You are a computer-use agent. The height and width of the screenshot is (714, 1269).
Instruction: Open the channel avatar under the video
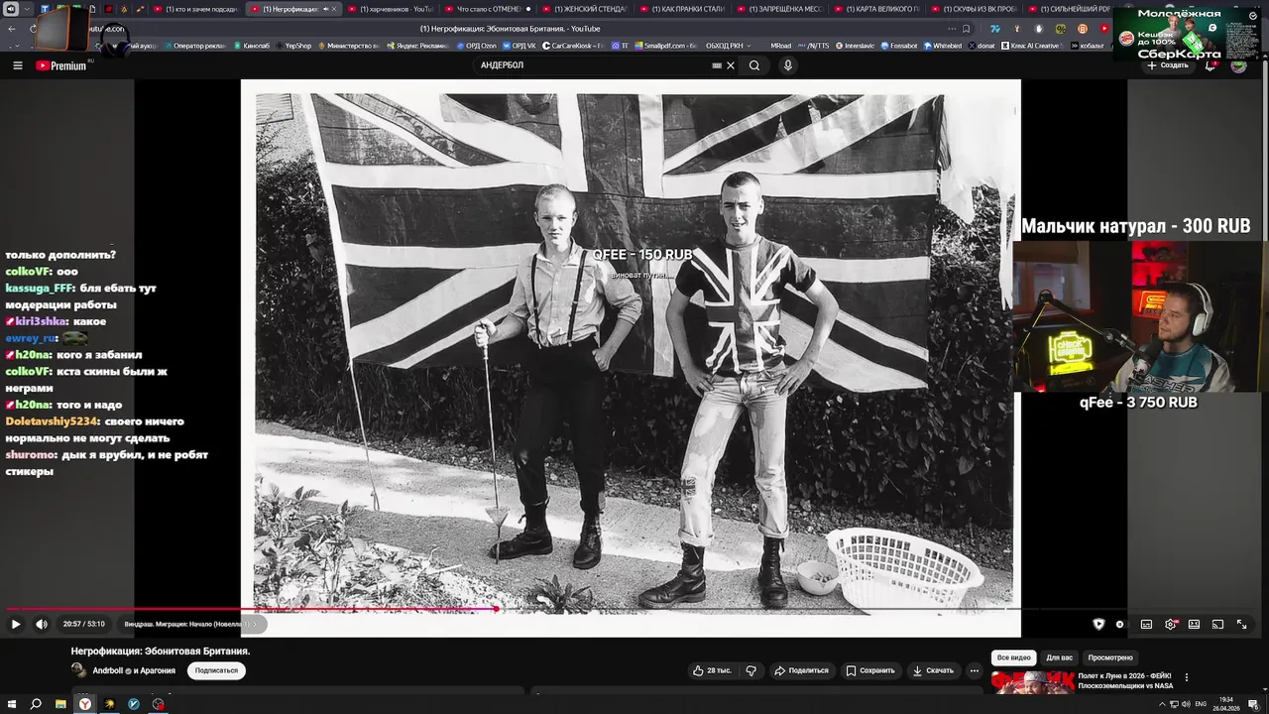click(78, 670)
